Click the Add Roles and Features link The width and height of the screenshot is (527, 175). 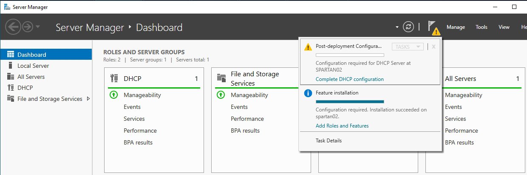(342, 126)
